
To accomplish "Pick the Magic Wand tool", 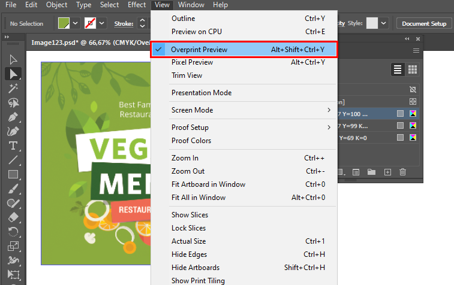I will 13,88.
